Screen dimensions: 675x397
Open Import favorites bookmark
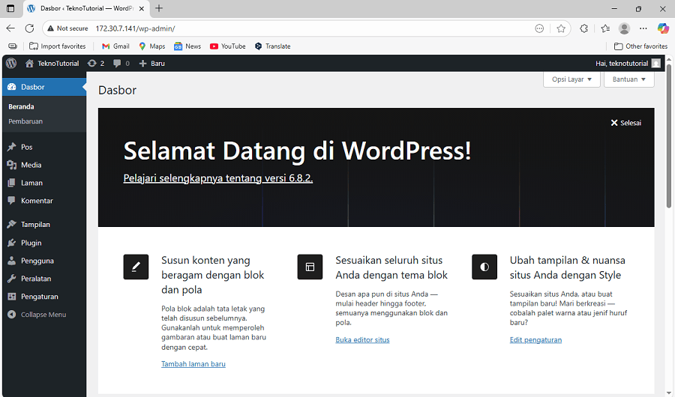[x=57, y=46]
